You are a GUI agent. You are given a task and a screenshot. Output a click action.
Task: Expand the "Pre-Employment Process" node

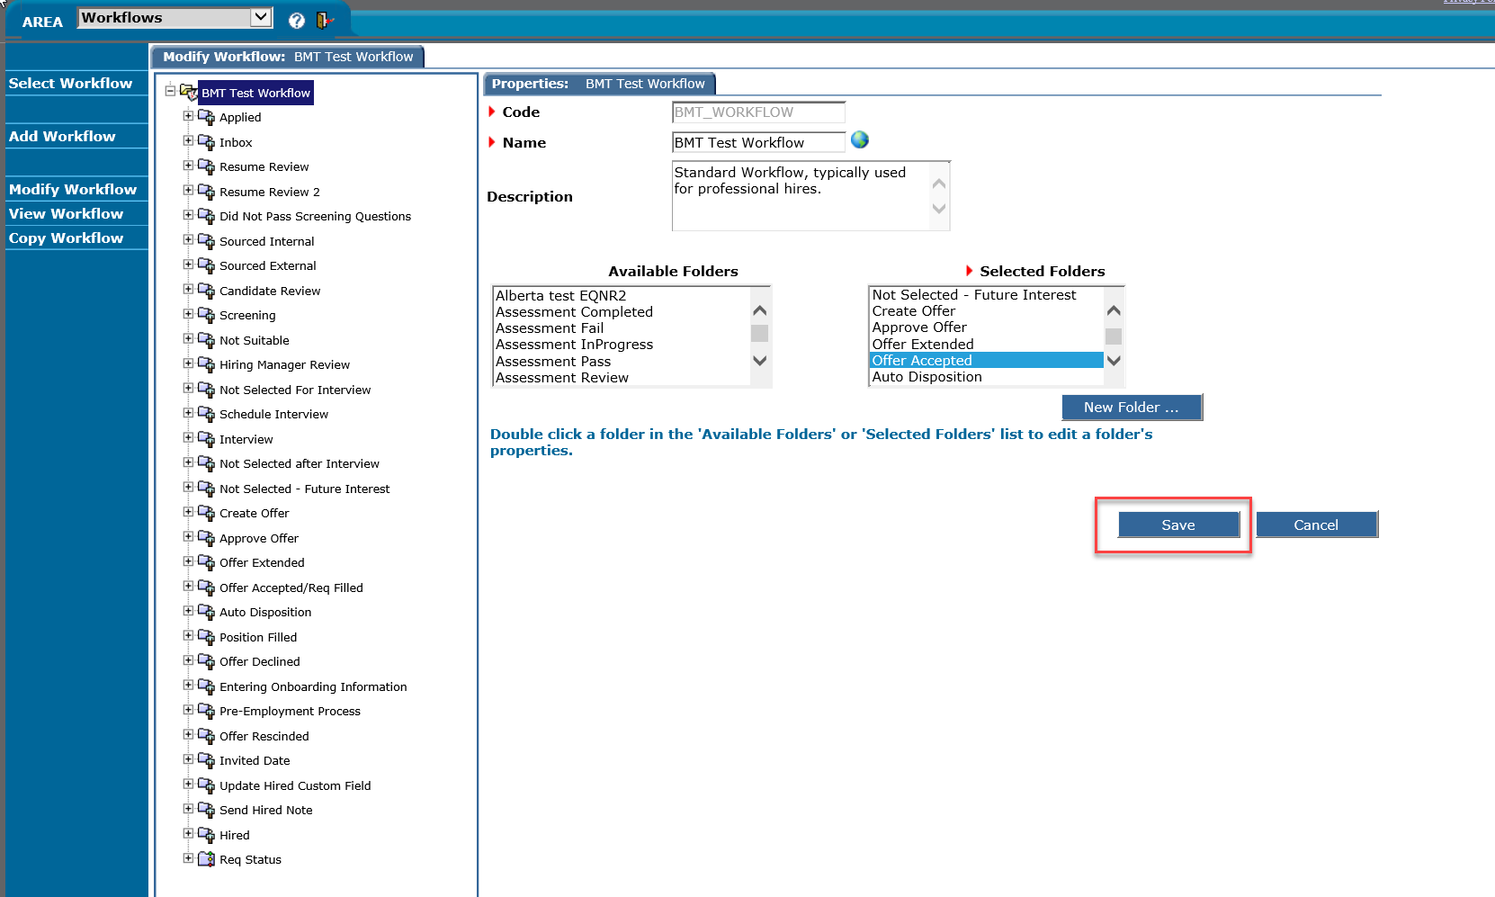click(188, 710)
